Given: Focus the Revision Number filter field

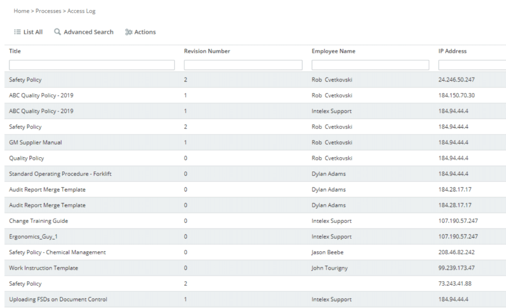Looking at the screenshot, I should tap(243, 65).
